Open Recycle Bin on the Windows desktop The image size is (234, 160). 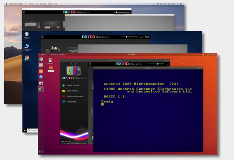tap(27, 35)
